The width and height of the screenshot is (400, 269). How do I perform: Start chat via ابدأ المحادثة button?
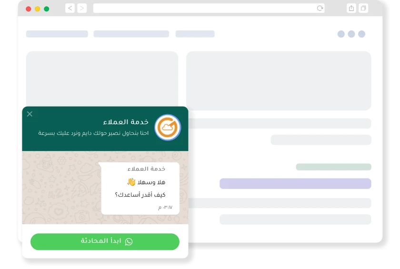click(x=105, y=241)
